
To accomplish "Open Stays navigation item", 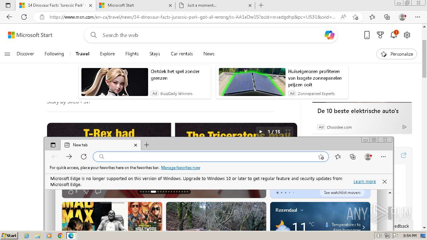I will [x=155, y=54].
